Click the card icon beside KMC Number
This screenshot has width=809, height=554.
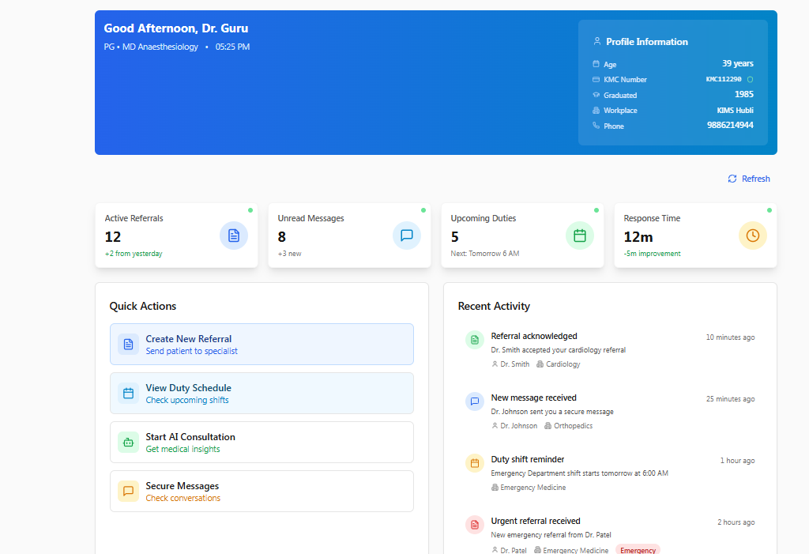point(596,80)
